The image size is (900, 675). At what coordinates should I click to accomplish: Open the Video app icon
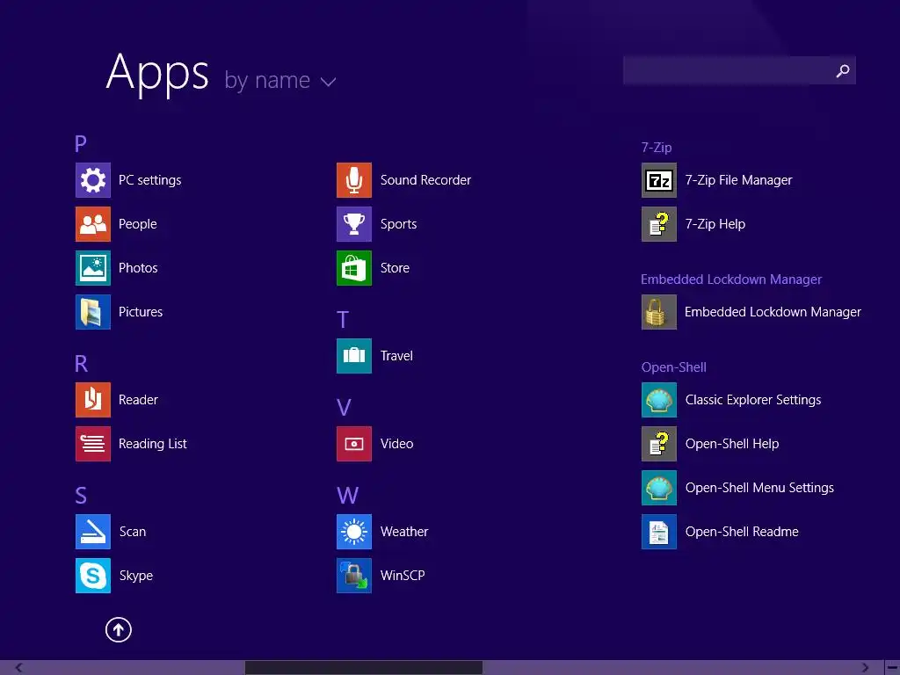(354, 444)
